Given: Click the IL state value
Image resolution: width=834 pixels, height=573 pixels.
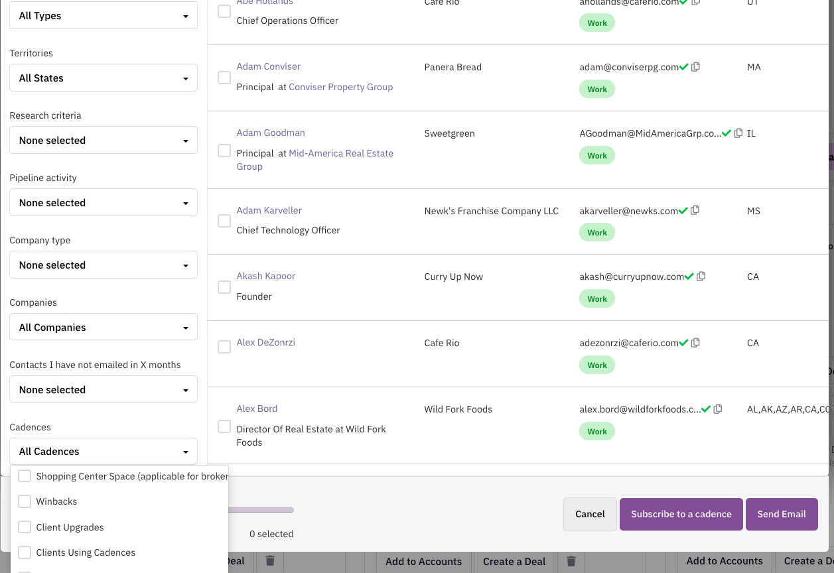Looking at the screenshot, I should (x=751, y=133).
